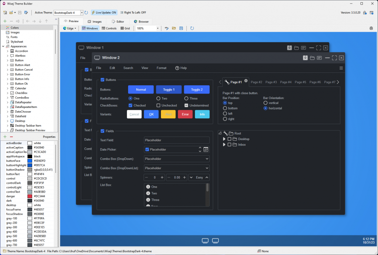Click into the Text Field placeholder input
Viewport: 378px width, 255px height.
click(176, 140)
